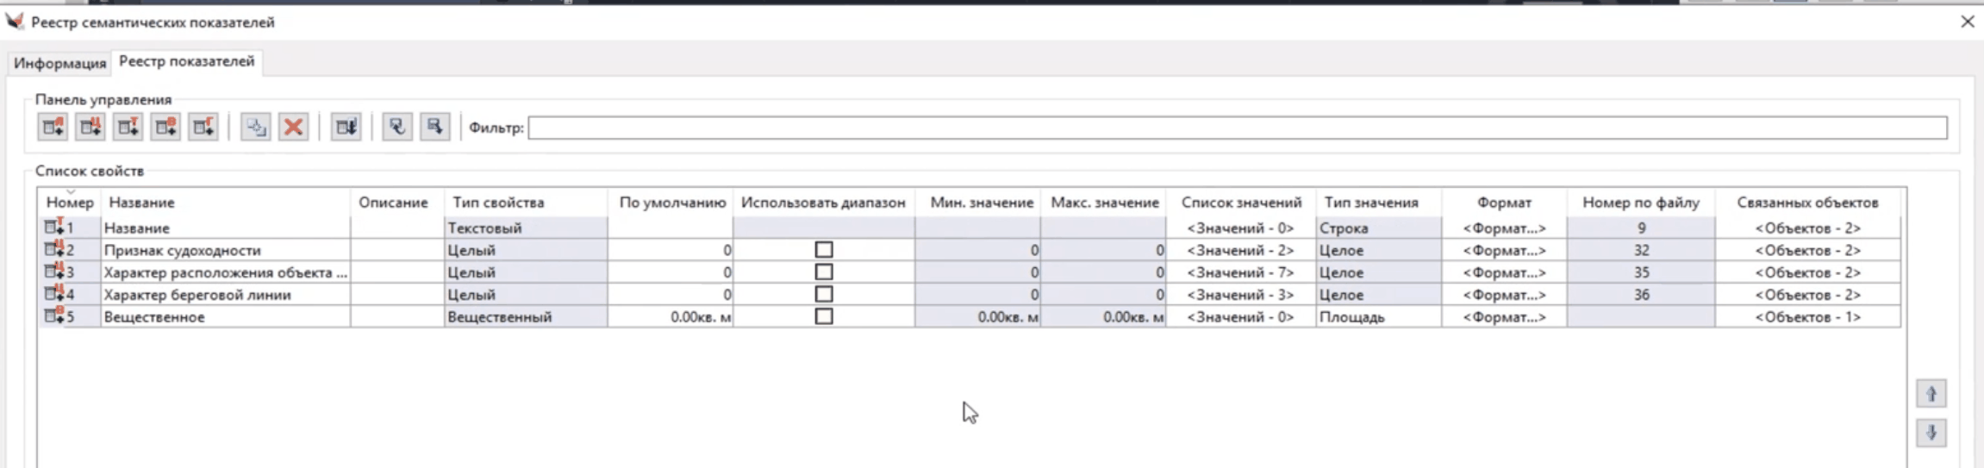Viewport: 1984px width, 468px height.
Task: Click the add integer property icon marked Ц
Action: pyautogui.click(x=90, y=128)
